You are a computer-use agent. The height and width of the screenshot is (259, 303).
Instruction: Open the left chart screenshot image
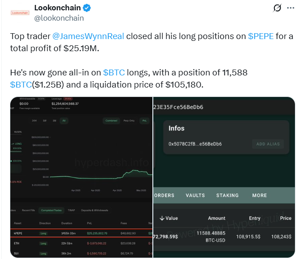pyautogui.click(x=82, y=177)
